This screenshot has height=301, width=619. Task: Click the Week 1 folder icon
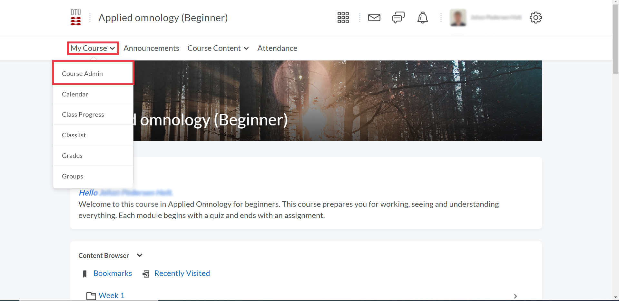(91, 296)
